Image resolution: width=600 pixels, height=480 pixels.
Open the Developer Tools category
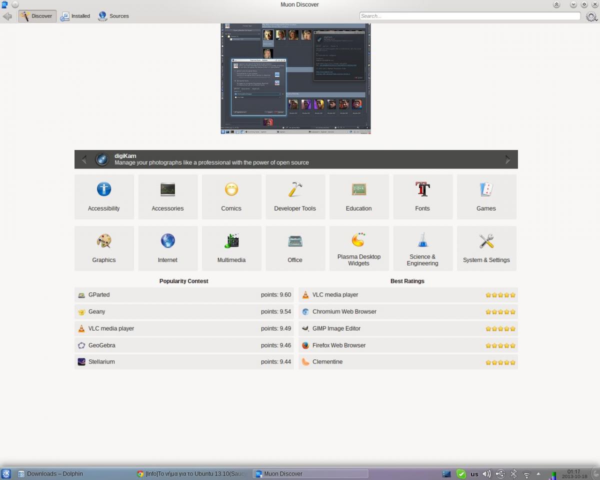295,196
